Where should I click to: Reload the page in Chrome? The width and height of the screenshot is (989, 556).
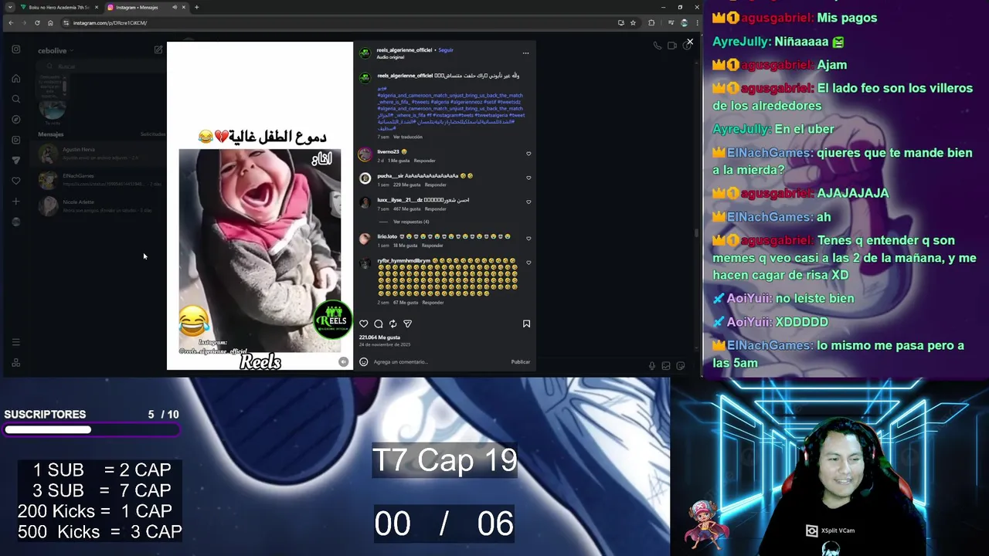36,22
